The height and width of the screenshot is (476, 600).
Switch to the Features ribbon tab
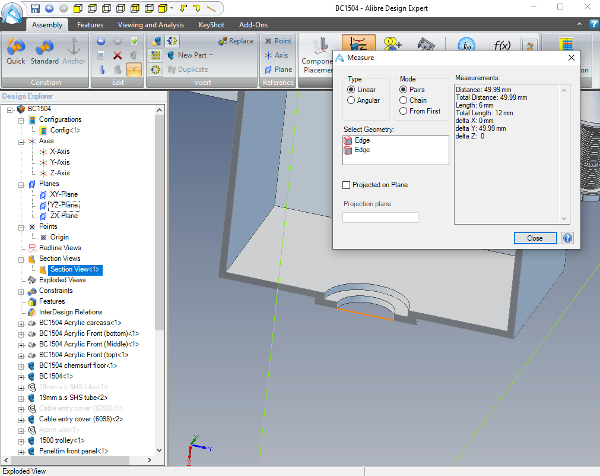click(x=90, y=25)
